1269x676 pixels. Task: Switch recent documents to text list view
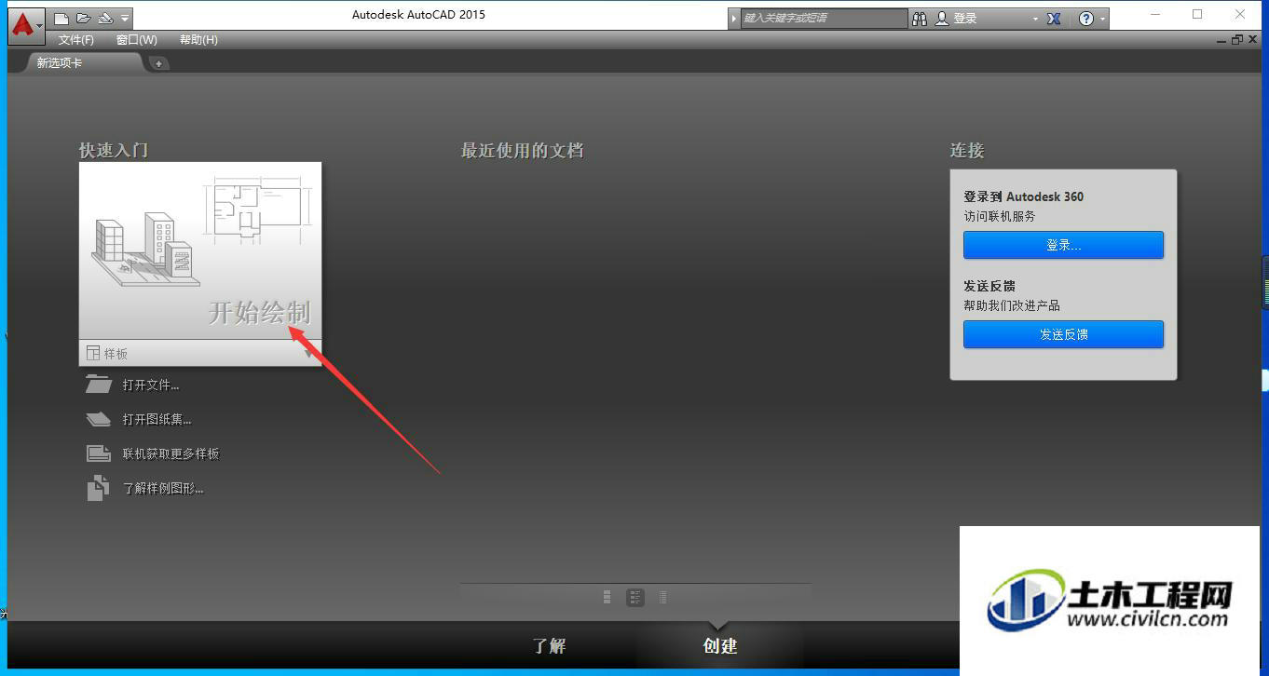tap(662, 598)
